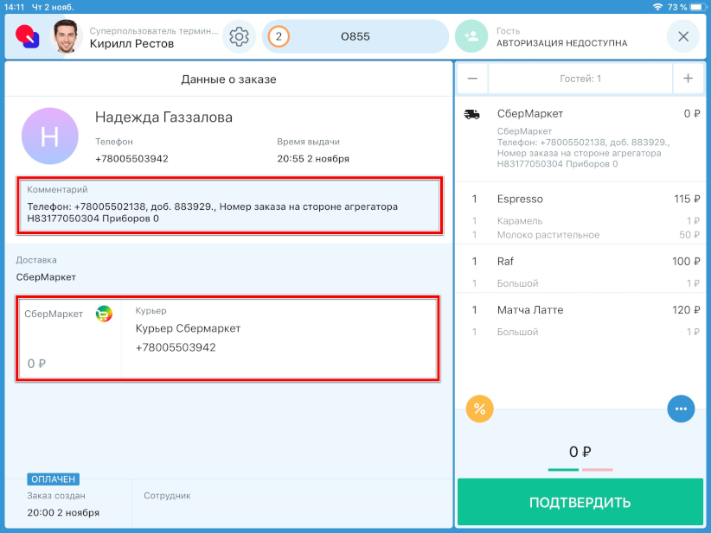This screenshot has width=711, height=533.
Task: Open discount percent button
Action: click(479, 409)
